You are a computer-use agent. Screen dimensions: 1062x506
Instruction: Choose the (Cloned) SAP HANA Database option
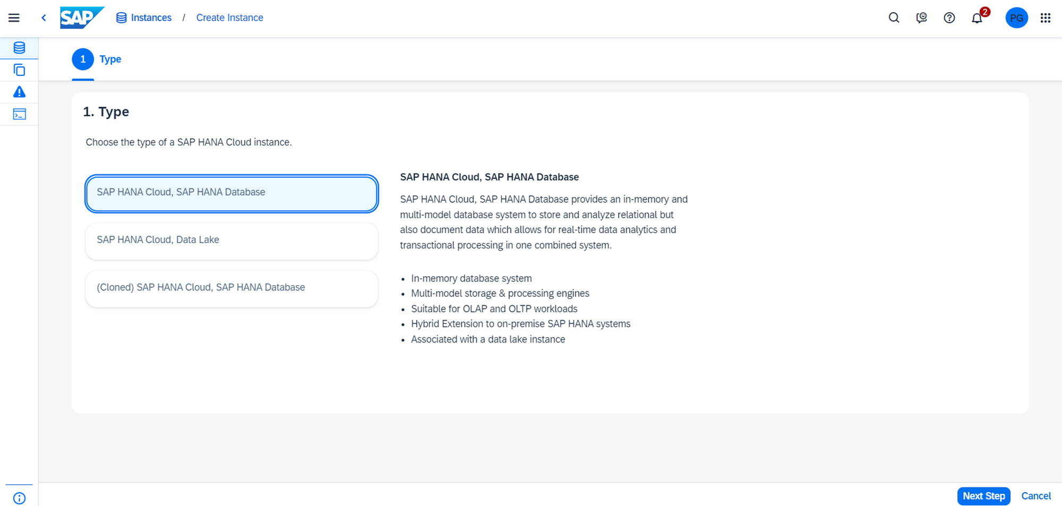(x=232, y=288)
